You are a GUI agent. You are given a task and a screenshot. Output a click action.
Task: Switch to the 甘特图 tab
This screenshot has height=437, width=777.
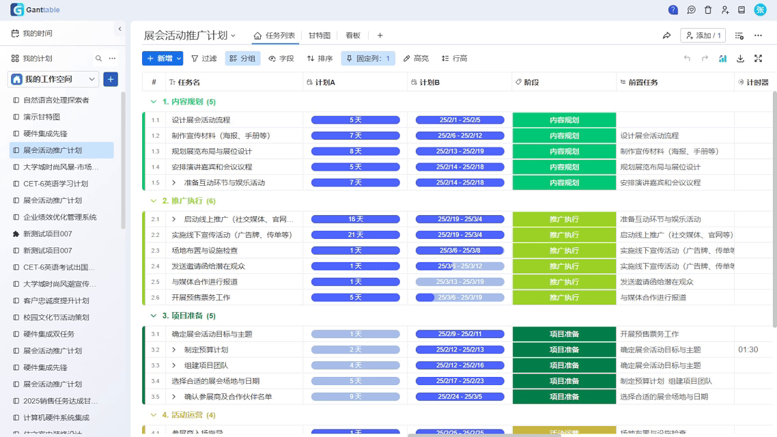(318, 36)
